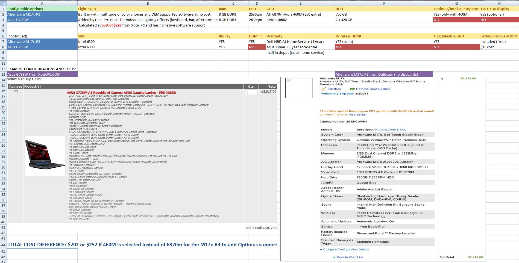The image size is (519, 263).
Task: Select 'Included (free)' cell
Action: (x=499, y=42)
